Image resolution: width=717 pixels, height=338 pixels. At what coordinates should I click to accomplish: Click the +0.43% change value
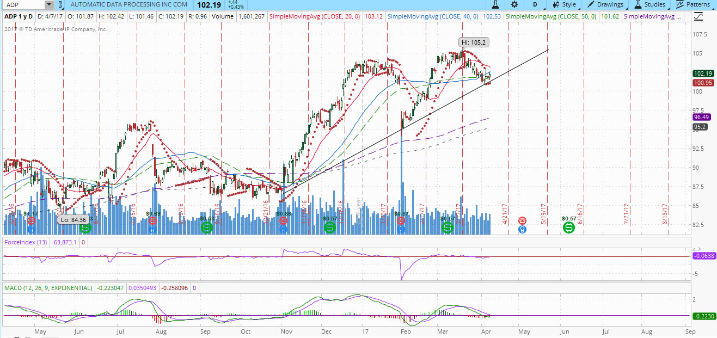click(237, 7)
